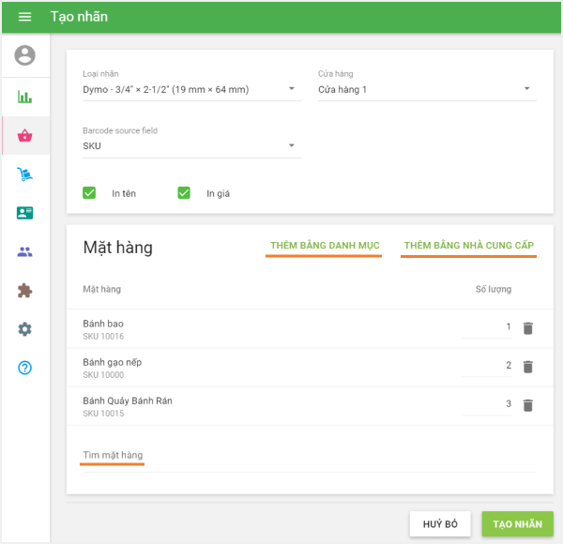Select the shopping basket items icon
563x544 pixels.
coord(25,136)
